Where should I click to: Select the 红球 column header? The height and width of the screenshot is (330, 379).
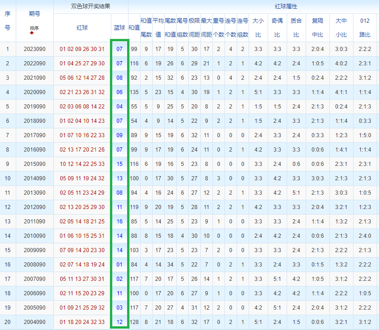[82, 28]
